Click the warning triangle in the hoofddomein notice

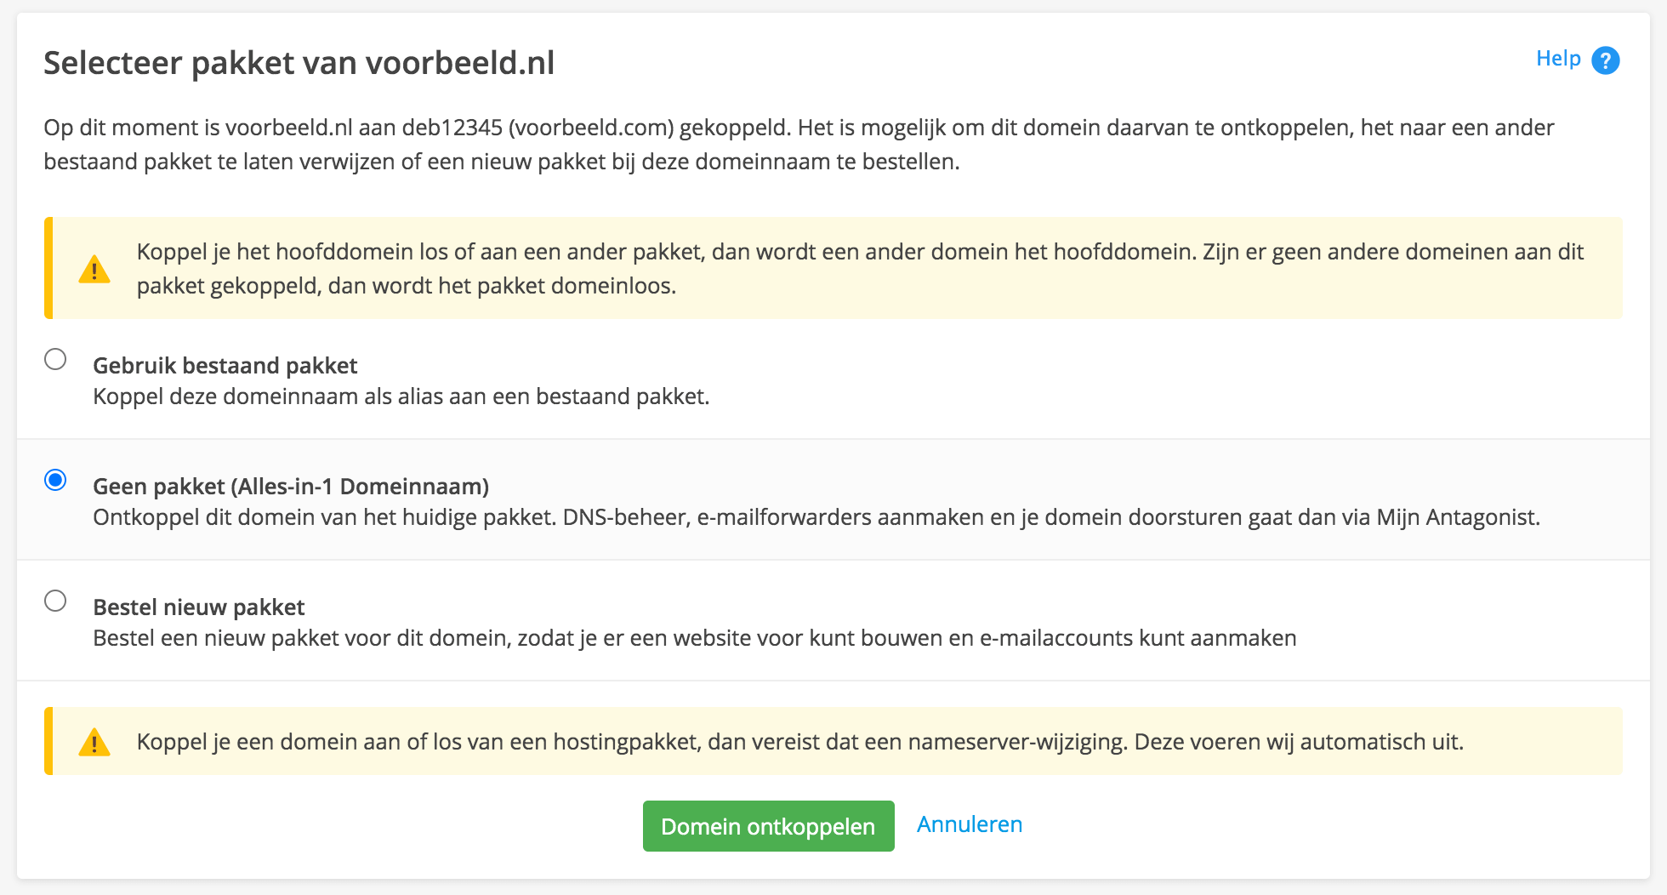click(94, 269)
